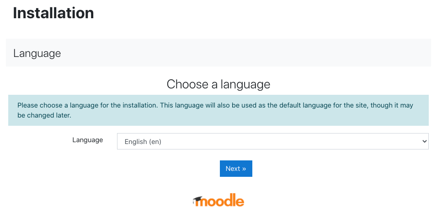
Task: Expand the installation language combo box
Action: coord(272,141)
